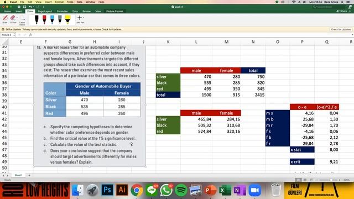Open the Add Pen dropdown arrow
Screen dimensions: 354x199
pyautogui.click(x=84, y=18)
